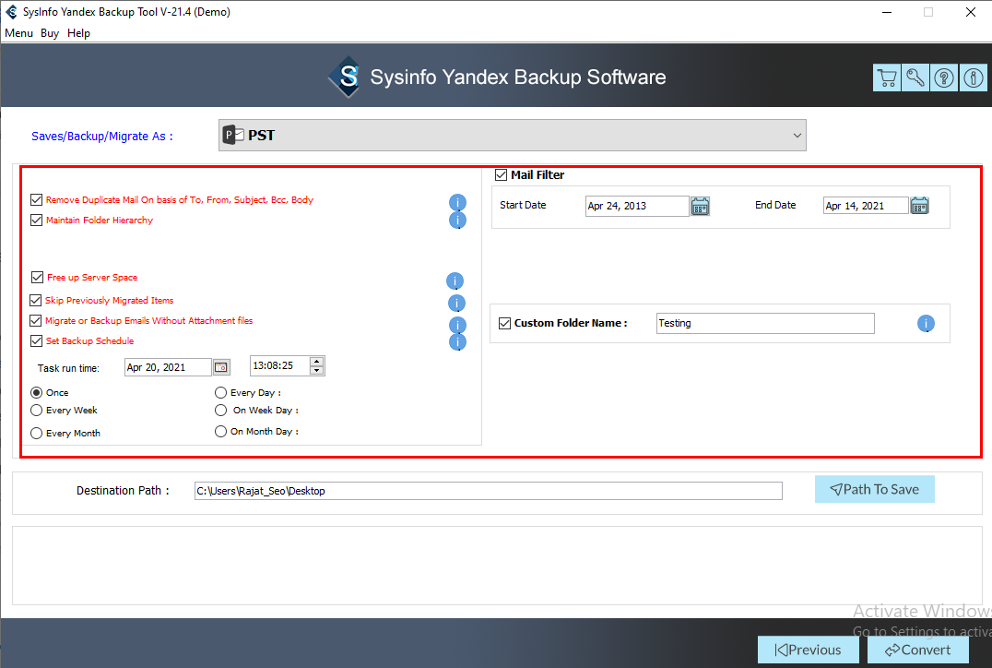Select the Every Week radio option
The width and height of the screenshot is (992, 668).
pos(37,411)
